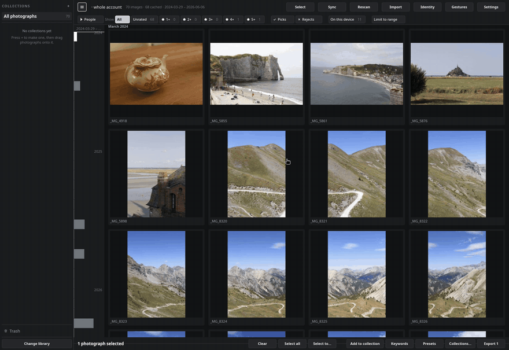
Task: Export 1 selected photograph
Action: (491, 344)
